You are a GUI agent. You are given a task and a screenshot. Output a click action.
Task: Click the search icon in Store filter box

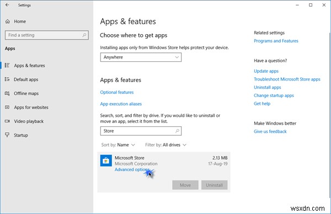[x=177, y=131]
